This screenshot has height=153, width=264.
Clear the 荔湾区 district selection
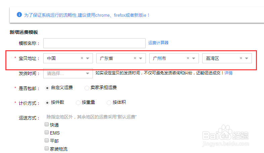[241, 58]
